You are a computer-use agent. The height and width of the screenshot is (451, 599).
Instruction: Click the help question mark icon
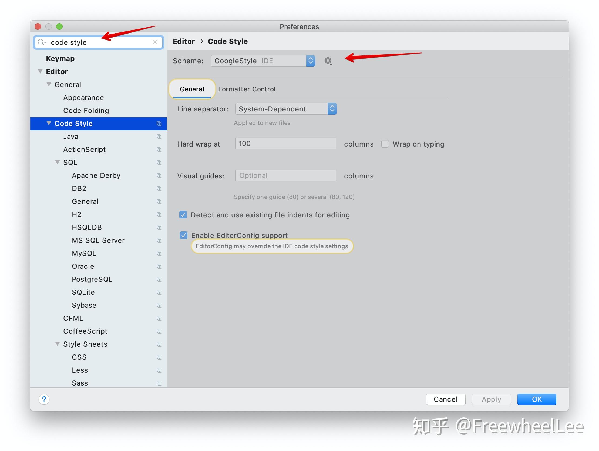[x=44, y=399]
